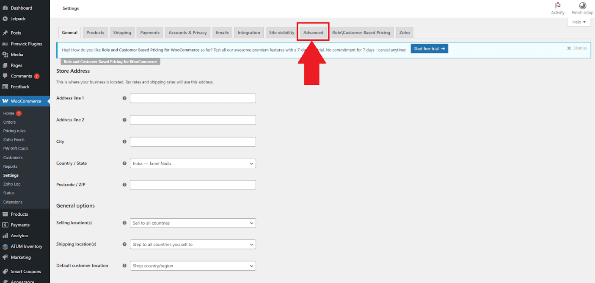Dismiss the pricing plugin notice
Screen dimensions: 595x283
pos(577,48)
